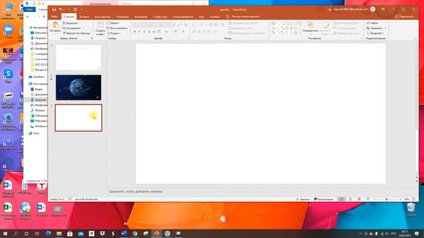Click the taskbar notification center icon

point(417,233)
